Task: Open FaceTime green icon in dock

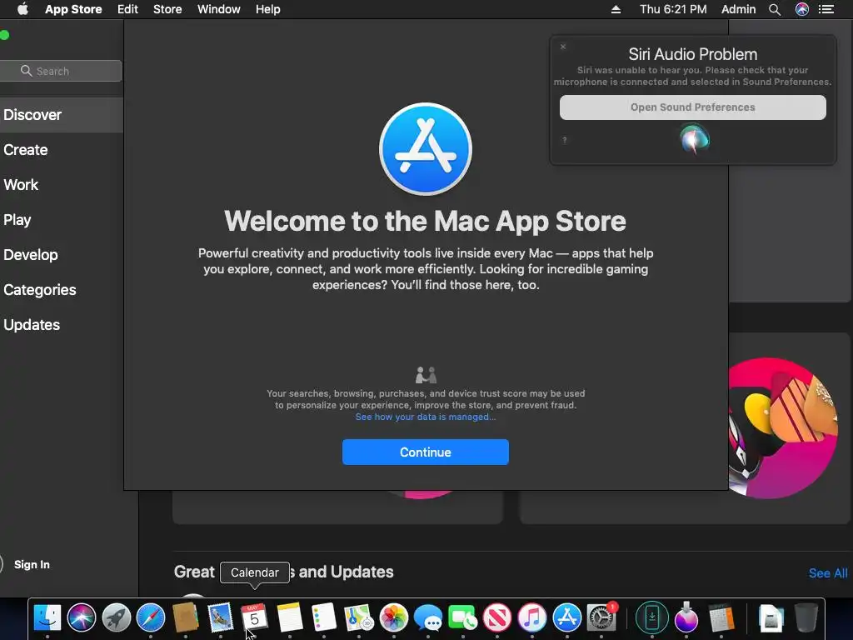Action: 462,617
